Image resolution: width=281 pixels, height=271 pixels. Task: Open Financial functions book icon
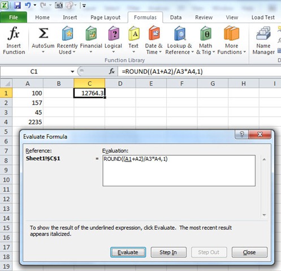[91, 33]
